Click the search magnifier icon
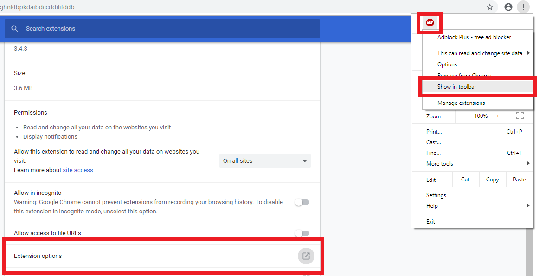The width and height of the screenshot is (539, 276). click(15, 29)
